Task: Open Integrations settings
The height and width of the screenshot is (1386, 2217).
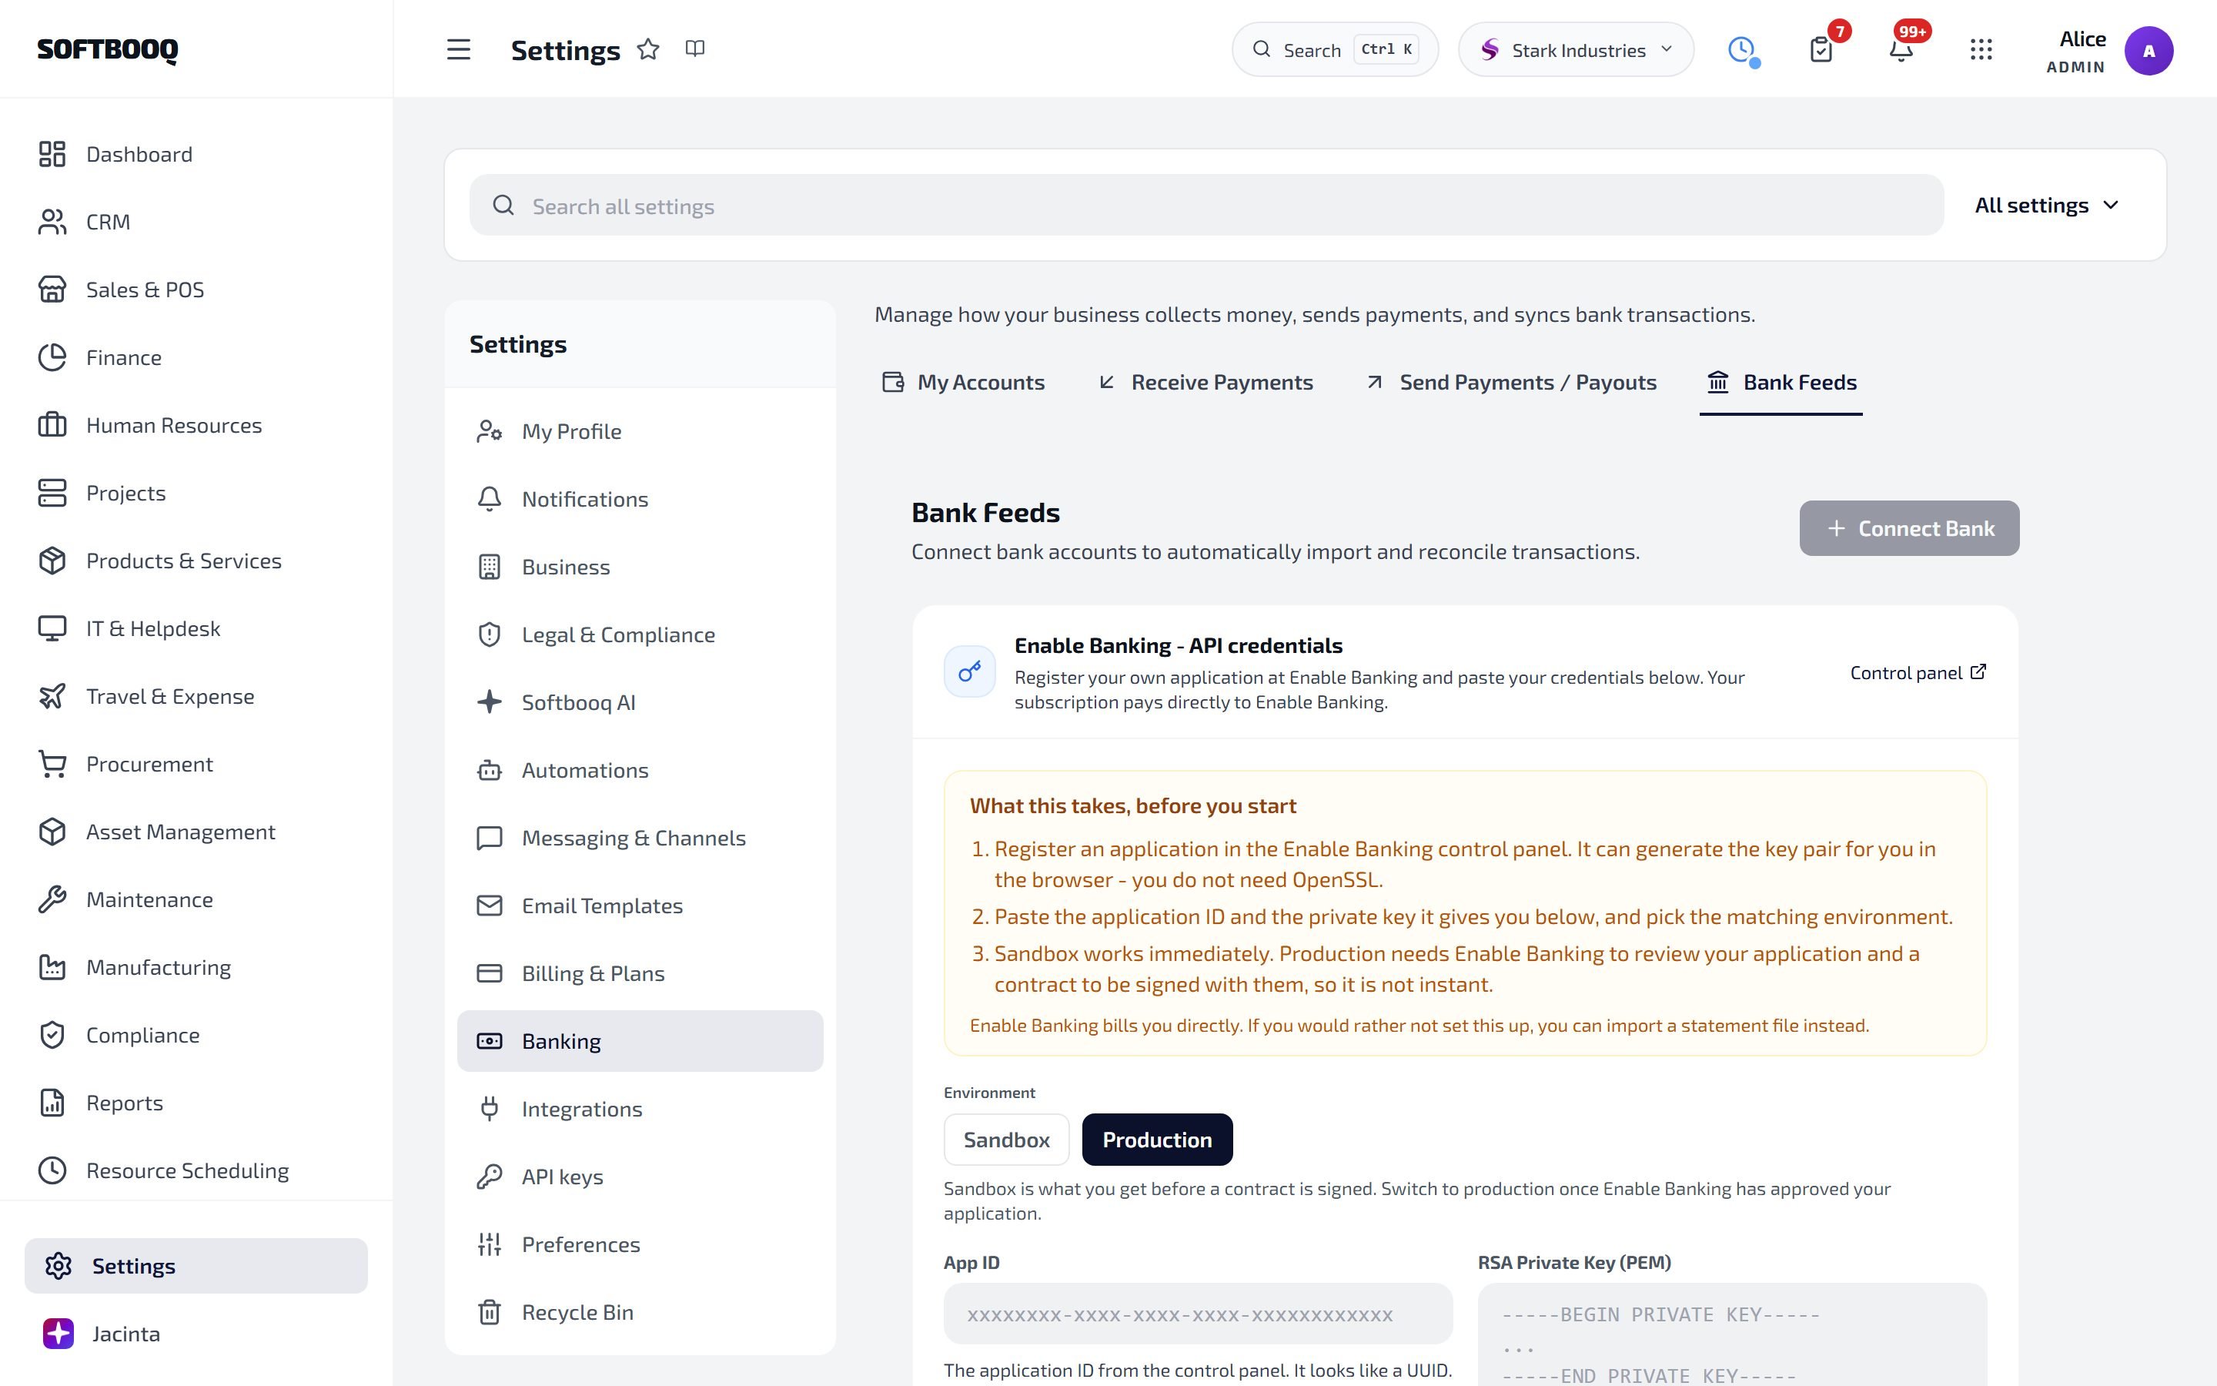Action: point(640,1108)
